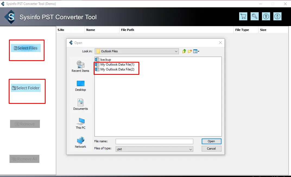
Task: Cancel the Open dialog
Action: pos(211,149)
